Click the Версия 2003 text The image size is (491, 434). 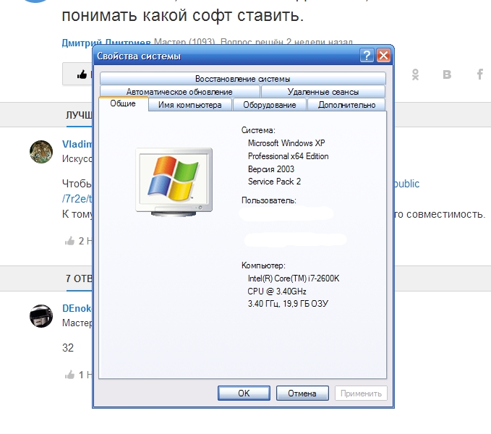coord(271,169)
